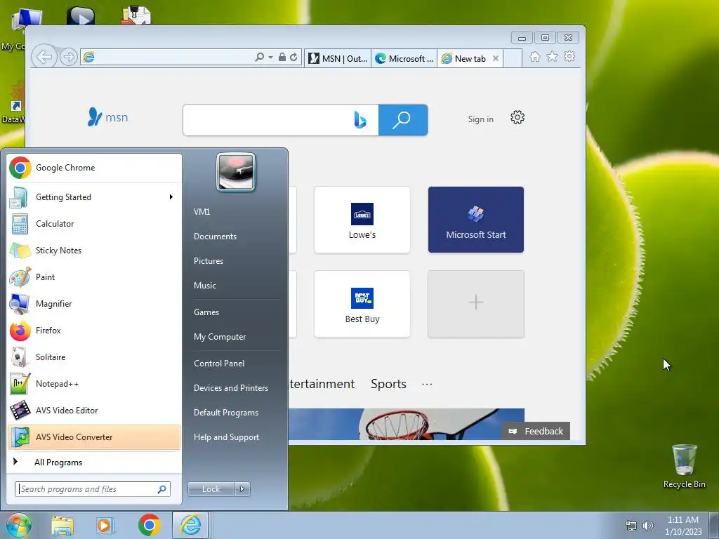Launch Sticky Notes from Start menu
This screenshot has height=539, width=719.
[94, 251]
